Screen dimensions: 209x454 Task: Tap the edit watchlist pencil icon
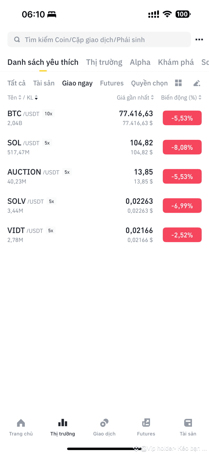(197, 83)
